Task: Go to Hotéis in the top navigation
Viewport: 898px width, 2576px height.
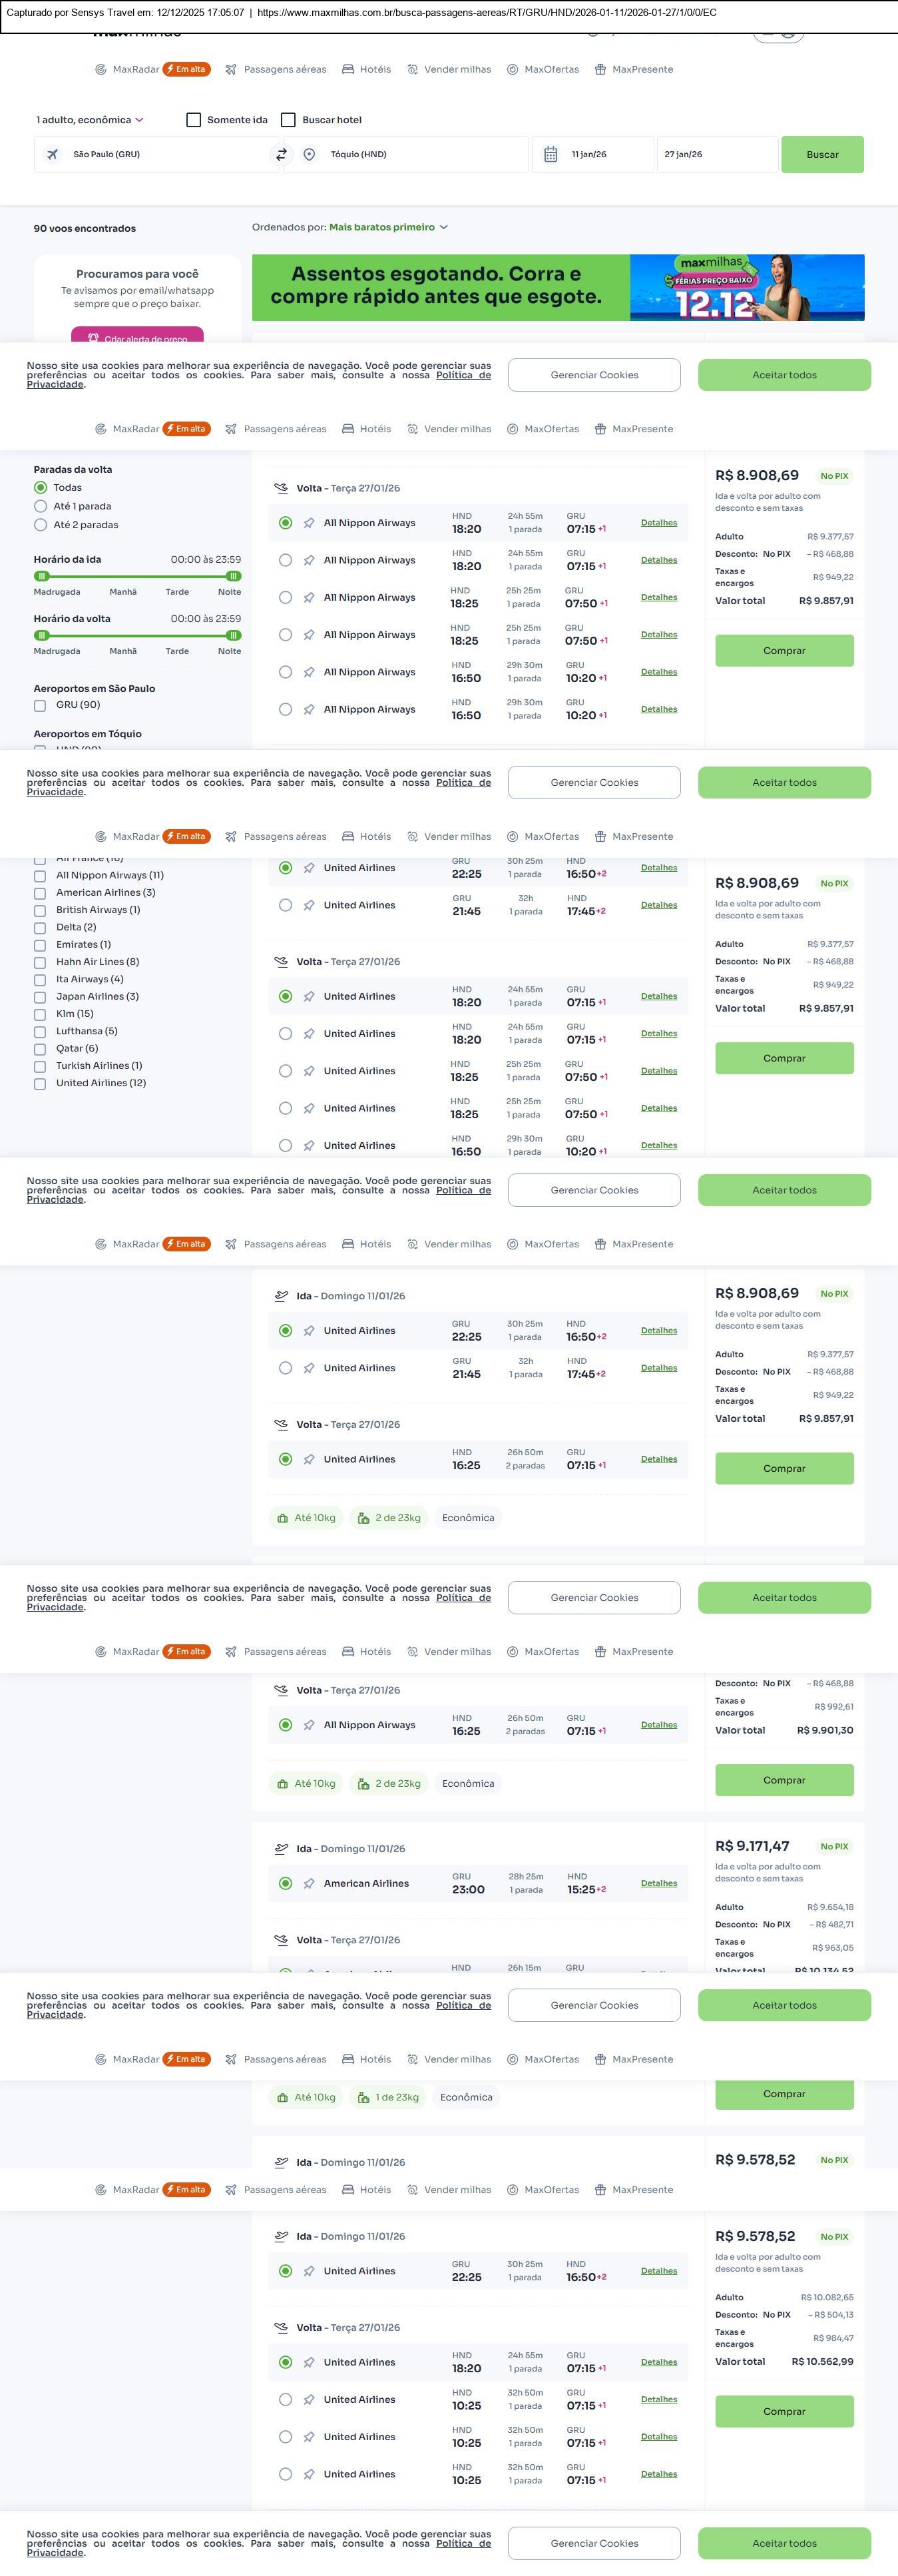Action: point(366,70)
